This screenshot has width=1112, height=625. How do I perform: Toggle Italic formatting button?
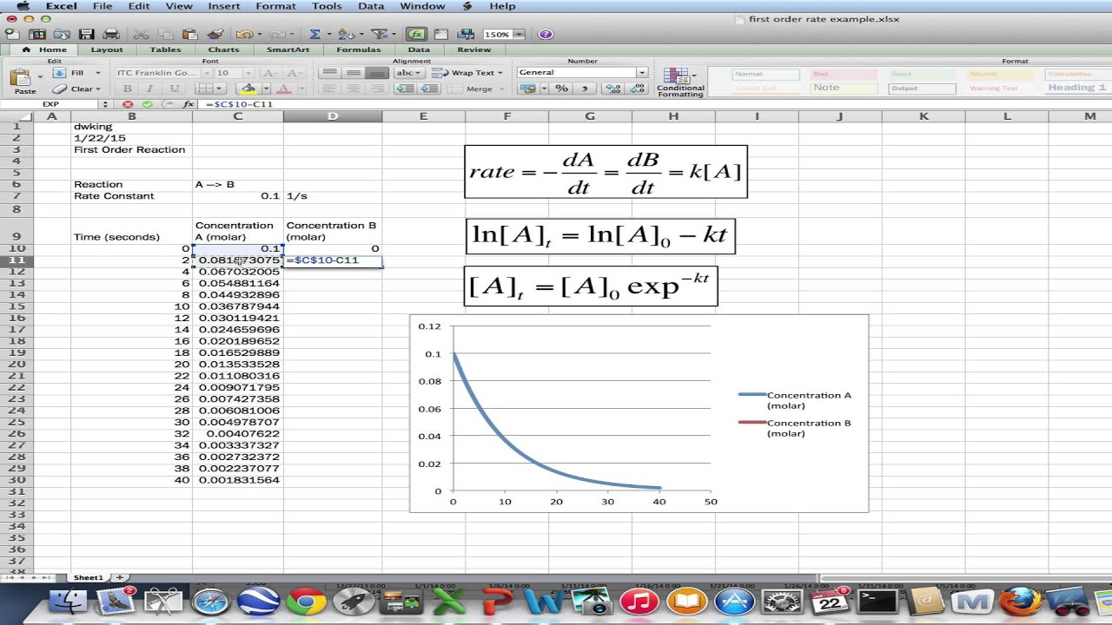(x=150, y=89)
